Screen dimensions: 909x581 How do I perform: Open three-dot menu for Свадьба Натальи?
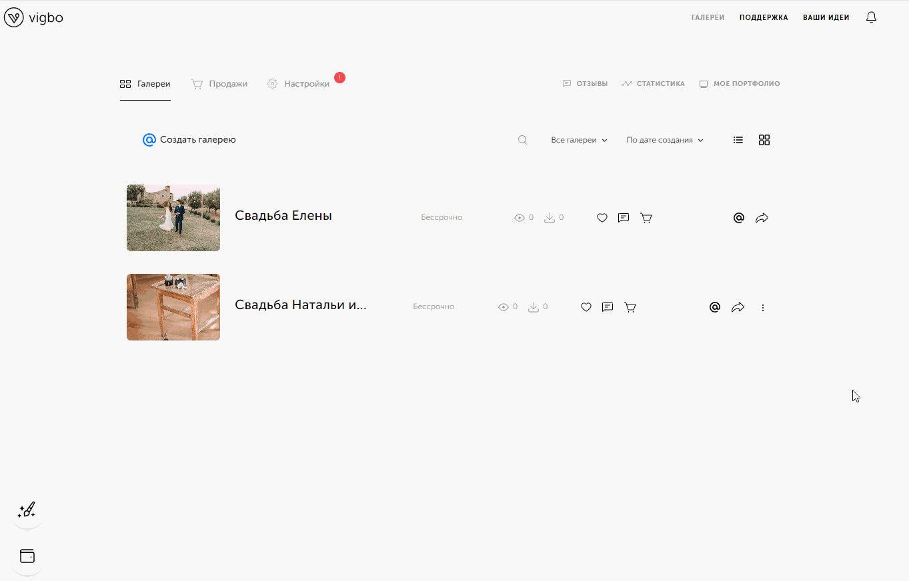coord(763,308)
